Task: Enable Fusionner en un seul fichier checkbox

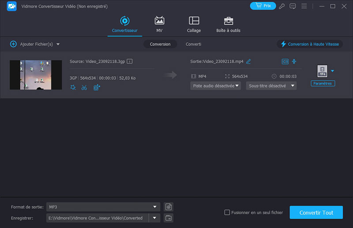Action: click(x=227, y=213)
